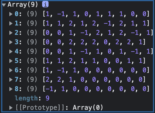The image size is (155, 113).
Task: Expand row 8 disclosure triangle
Action: [11, 89]
